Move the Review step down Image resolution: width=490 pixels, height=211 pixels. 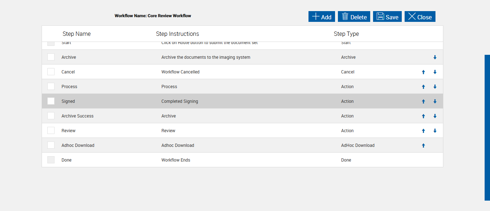point(435,131)
